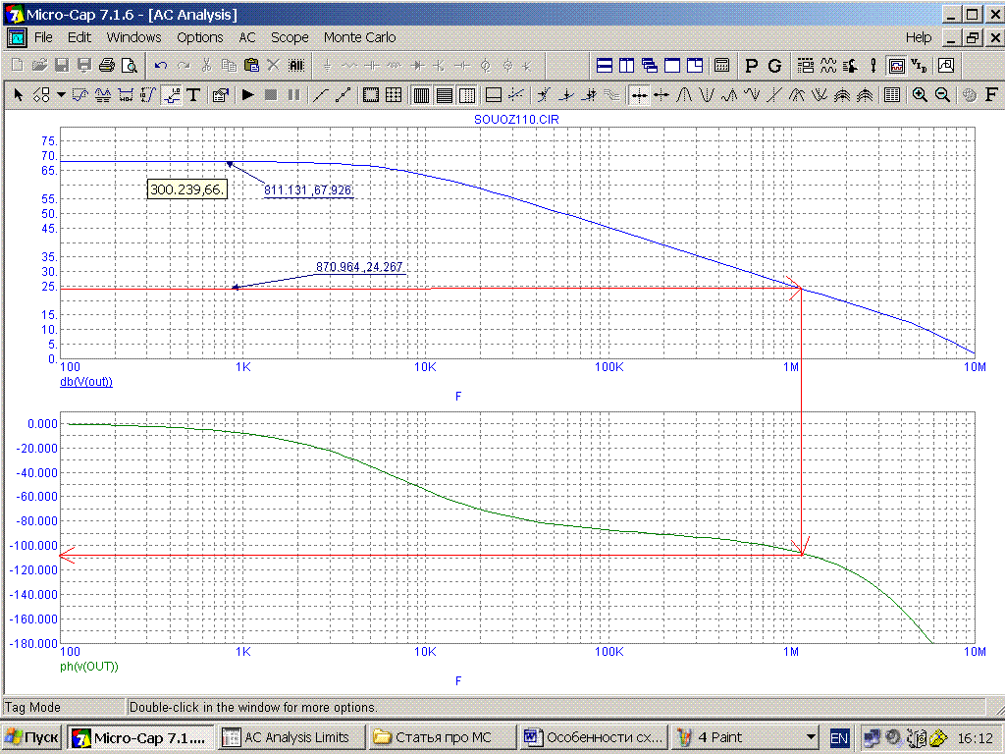The width and height of the screenshot is (1005, 754).
Task: Click the Print icon in toolbar
Action: [107, 66]
